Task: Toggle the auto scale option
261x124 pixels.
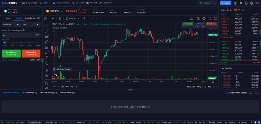Action: (x=215, y=87)
